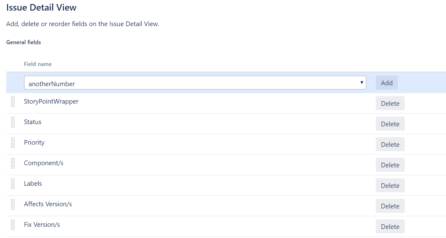Image resolution: width=446 pixels, height=238 pixels.
Task: Click the drag handle beside Affects Version/s
Action: (x=13, y=204)
